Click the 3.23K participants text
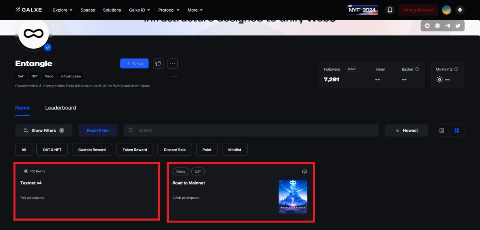This screenshot has width=480, height=230. tap(186, 198)
